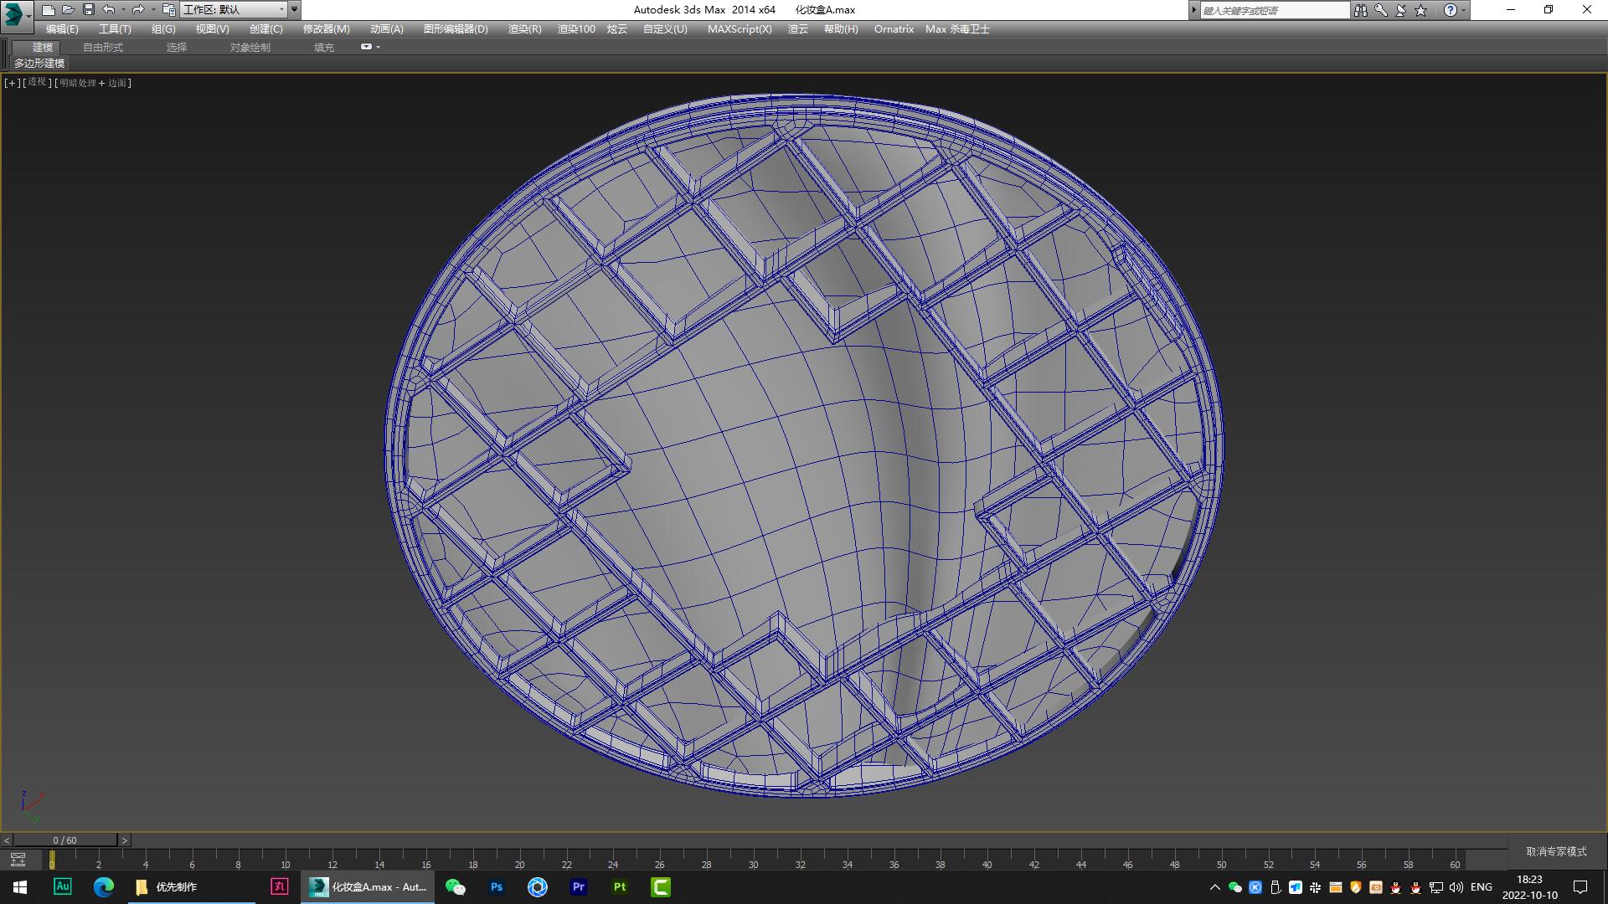Click frame 10 on the timeline slider
Viewport: 1608px width, 904px height.
pyautogui.click(x=285, y=865)
